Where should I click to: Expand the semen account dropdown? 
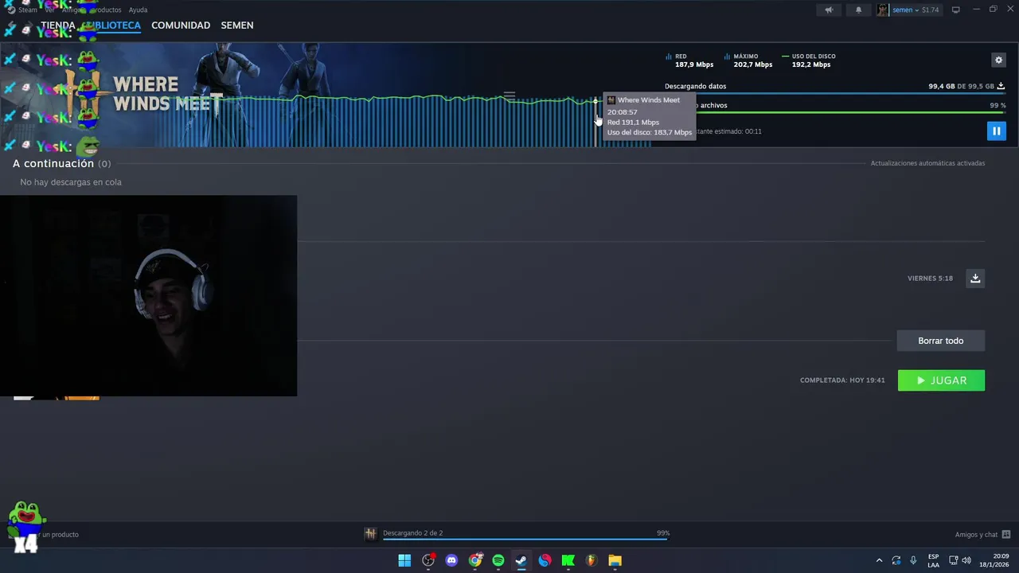(x=915, y=10)
